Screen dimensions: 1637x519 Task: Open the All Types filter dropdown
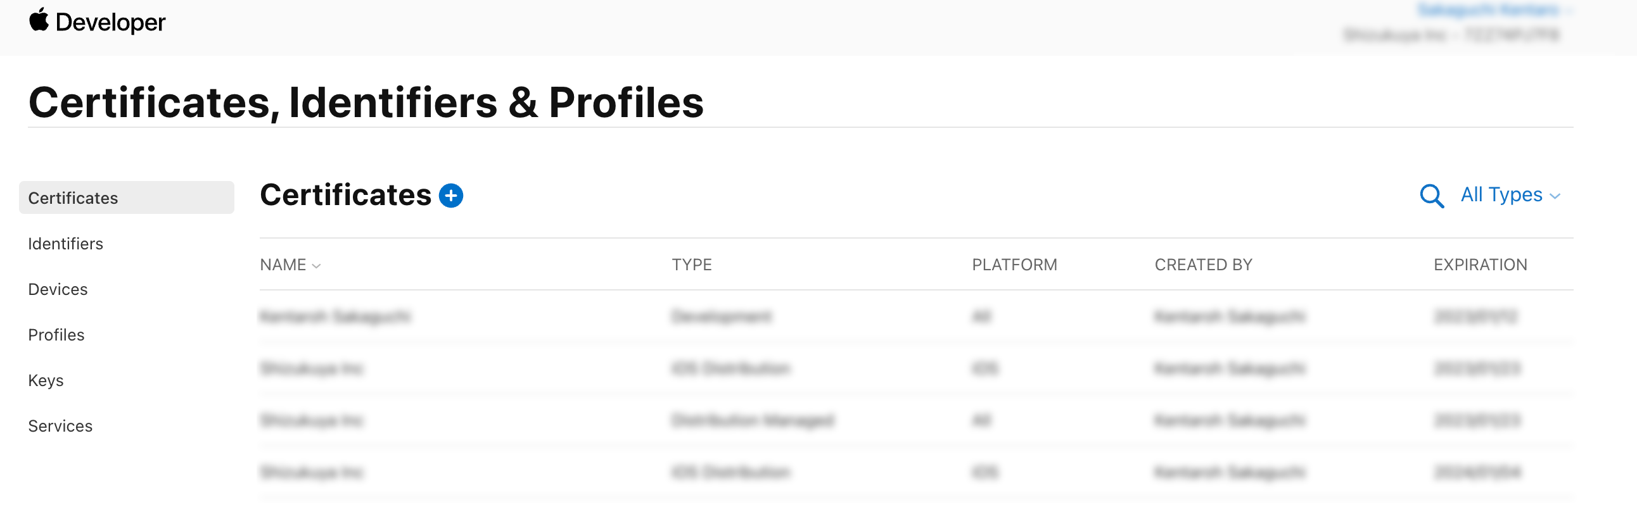click(1508, 195)
